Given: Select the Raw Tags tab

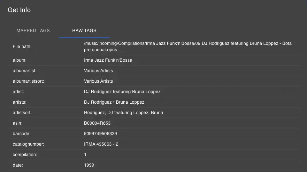Looking at the screenshot, I should pyautogui.click(x=84, y=31).
